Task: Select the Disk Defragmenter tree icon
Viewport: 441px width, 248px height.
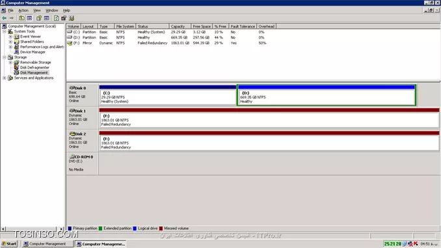Action: (x=17, y=68)
